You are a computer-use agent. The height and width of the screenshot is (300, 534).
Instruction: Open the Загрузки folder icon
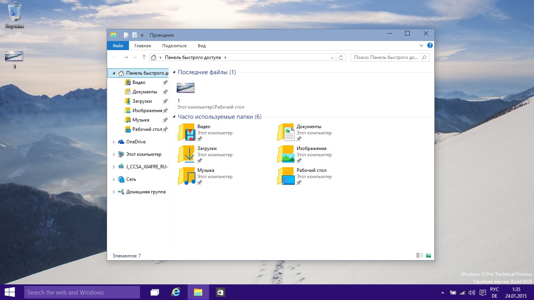click(186, 154)
